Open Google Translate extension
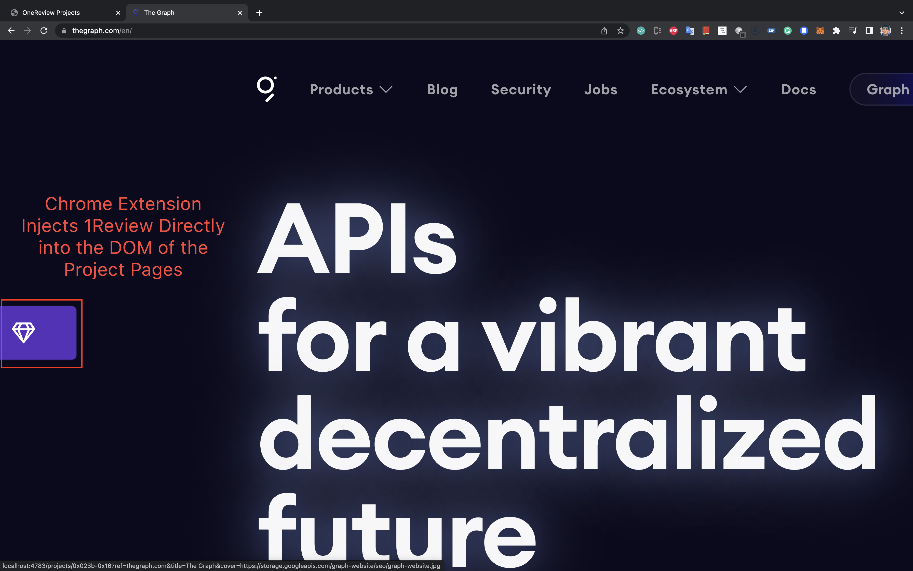This screenshot has height=571, width=913. click(690, 31)
